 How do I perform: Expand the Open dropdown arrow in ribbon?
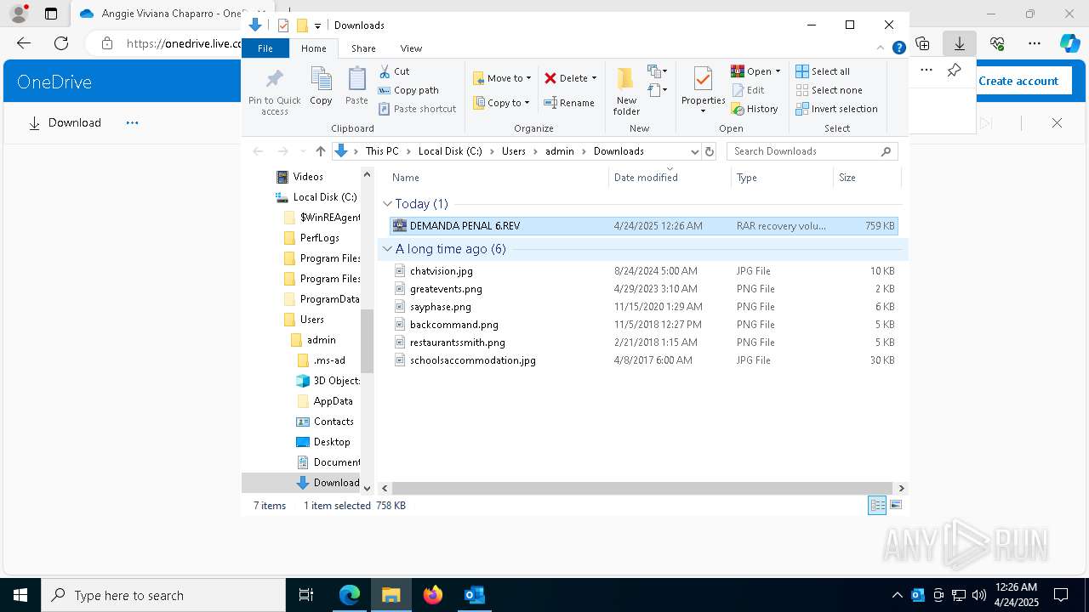pyautogui.click(x=778, y=71)
